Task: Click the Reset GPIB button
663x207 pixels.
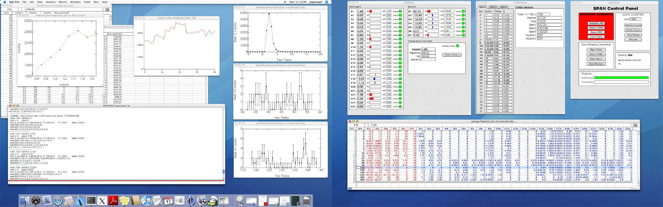Action: point(596,33)
